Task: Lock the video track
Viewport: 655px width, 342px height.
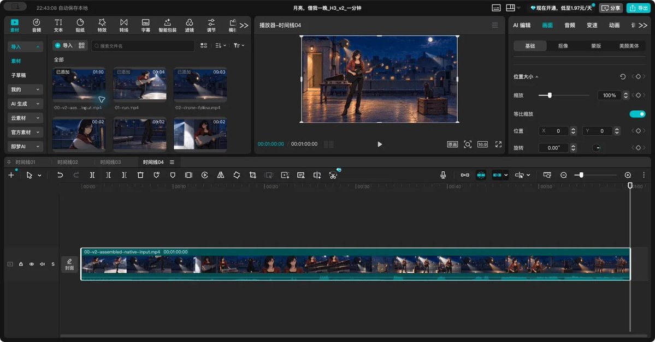Action: 21,264
